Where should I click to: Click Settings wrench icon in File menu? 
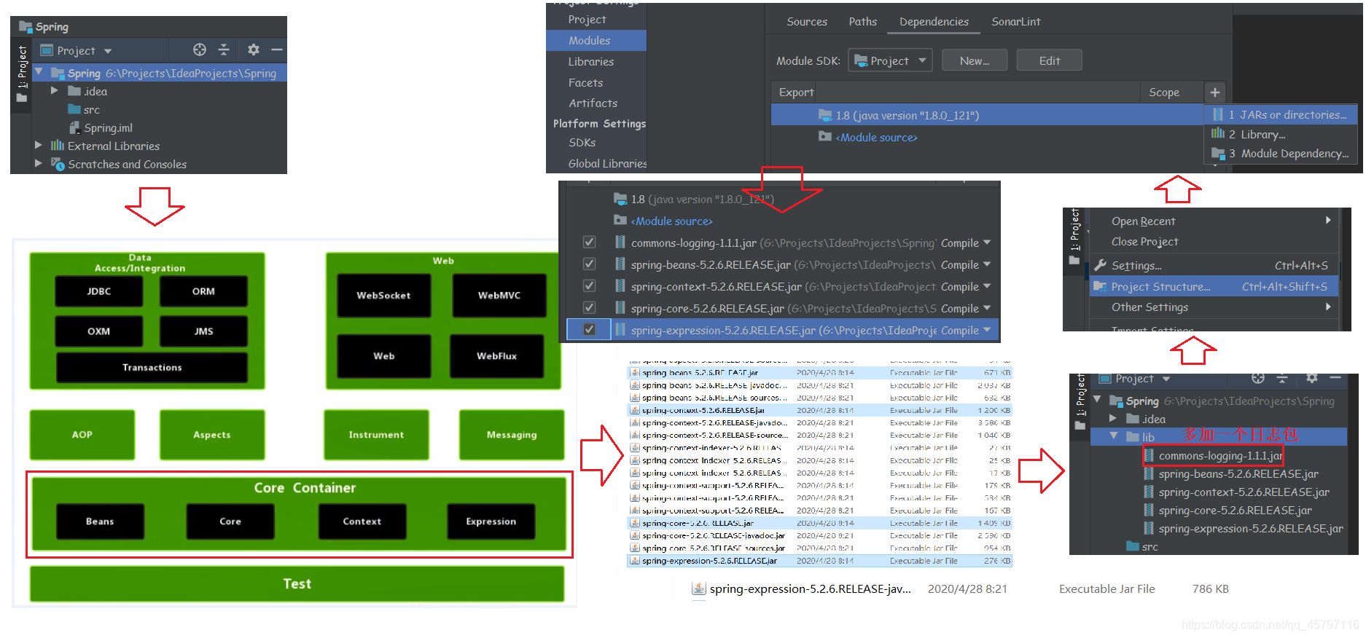(x=1100, y=265)
